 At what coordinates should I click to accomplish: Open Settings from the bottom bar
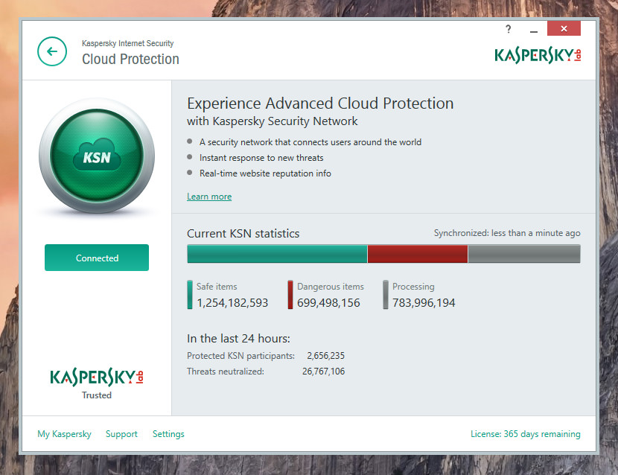tap(168, 434)
